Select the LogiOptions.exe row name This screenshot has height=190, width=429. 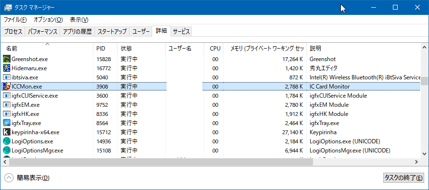(32, 141)
